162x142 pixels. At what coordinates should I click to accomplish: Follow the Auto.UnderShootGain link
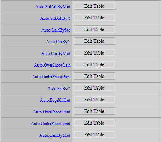point(51,77)
